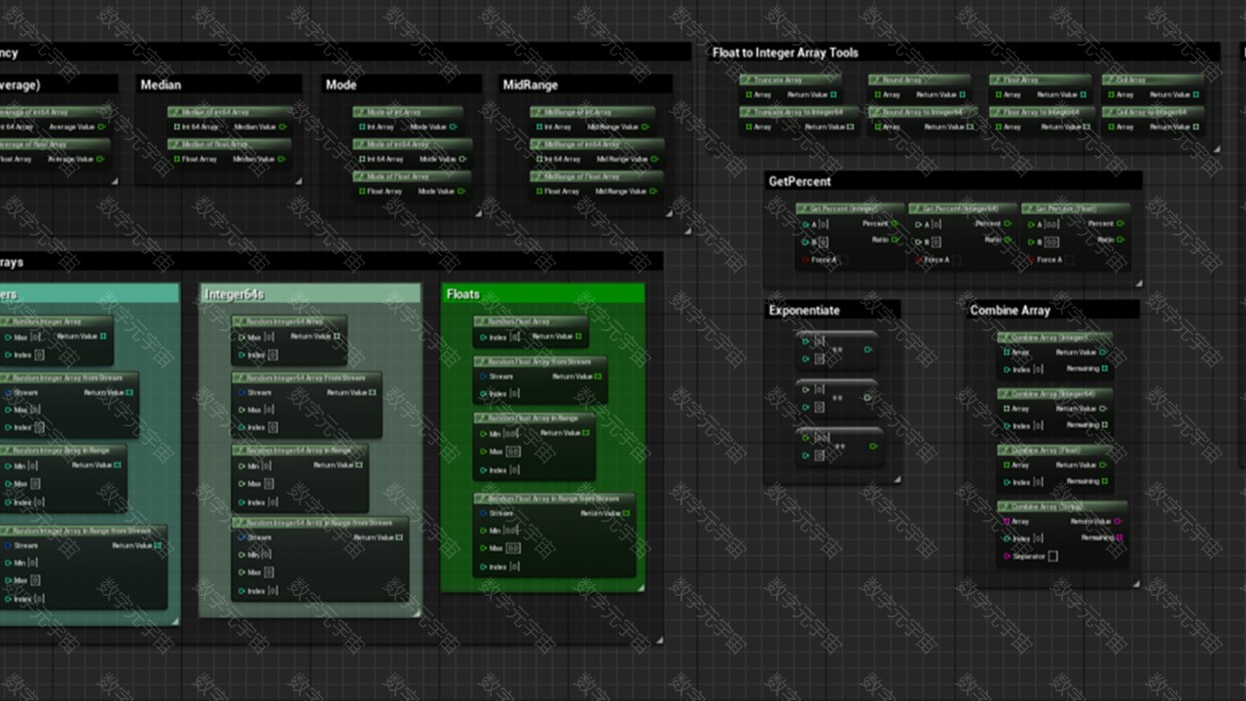Viewport: 1246px width, 701px height.
Task: Click Remaining output pin on Combine Array (String)
Action: pos(1118,537)
